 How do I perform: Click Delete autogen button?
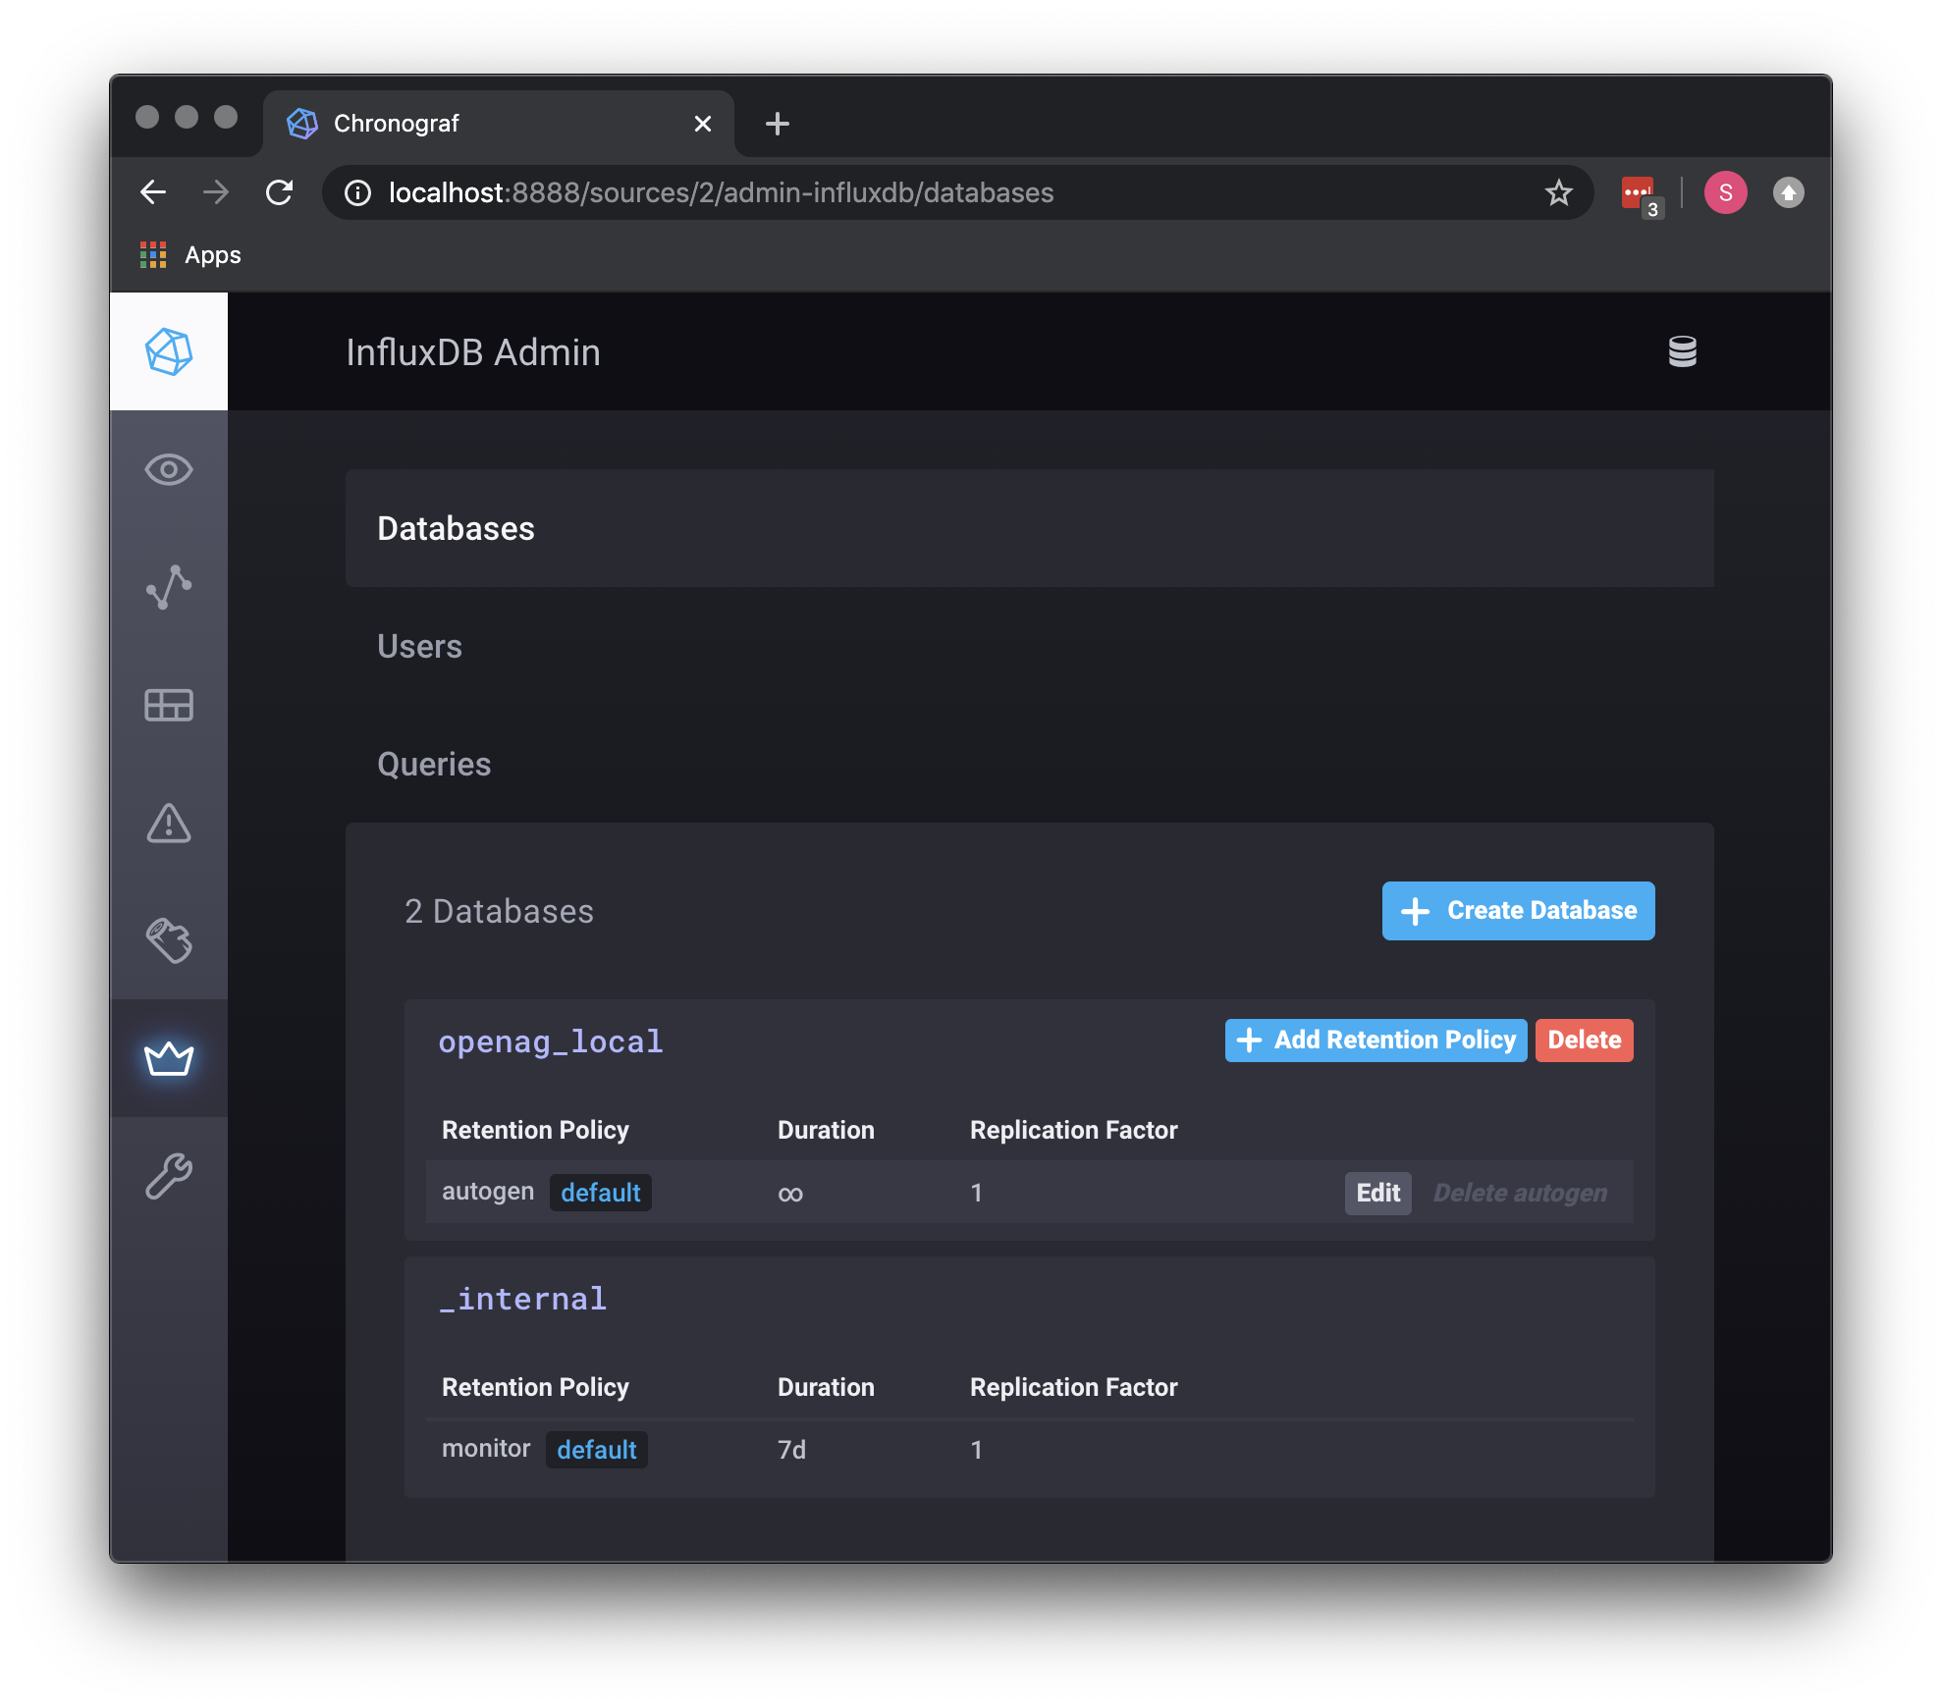(1521, 1194)
